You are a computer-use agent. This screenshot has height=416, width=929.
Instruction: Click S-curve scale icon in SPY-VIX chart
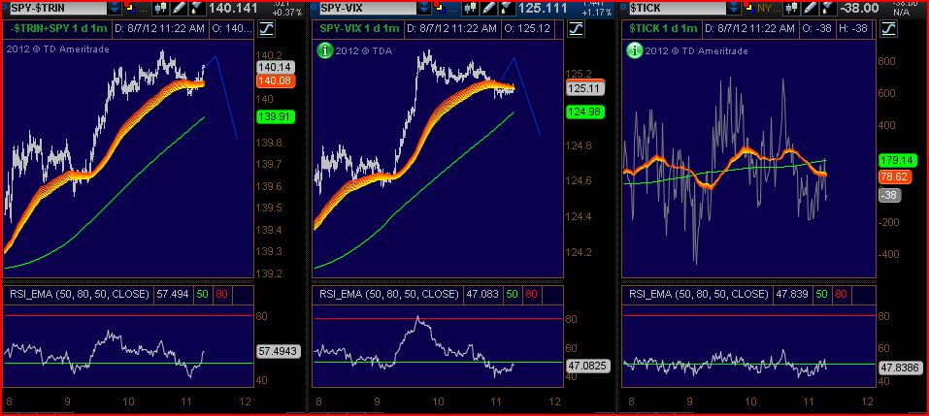point(577,28)
